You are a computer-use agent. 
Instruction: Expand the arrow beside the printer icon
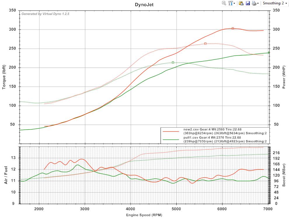point(258,3)
